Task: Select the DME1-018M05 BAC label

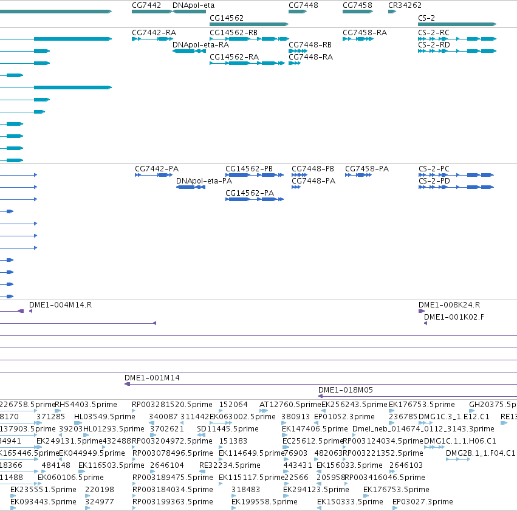Action: pos(346,390)
